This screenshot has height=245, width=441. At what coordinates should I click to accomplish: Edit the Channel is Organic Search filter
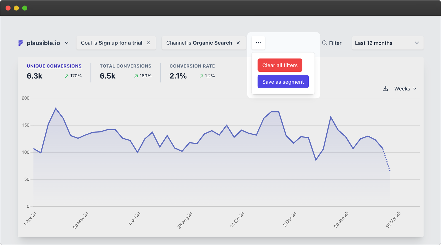click(199, 43)
